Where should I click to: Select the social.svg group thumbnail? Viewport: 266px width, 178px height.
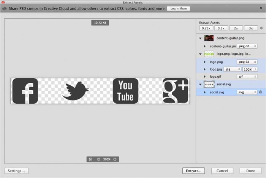point(209,84)
